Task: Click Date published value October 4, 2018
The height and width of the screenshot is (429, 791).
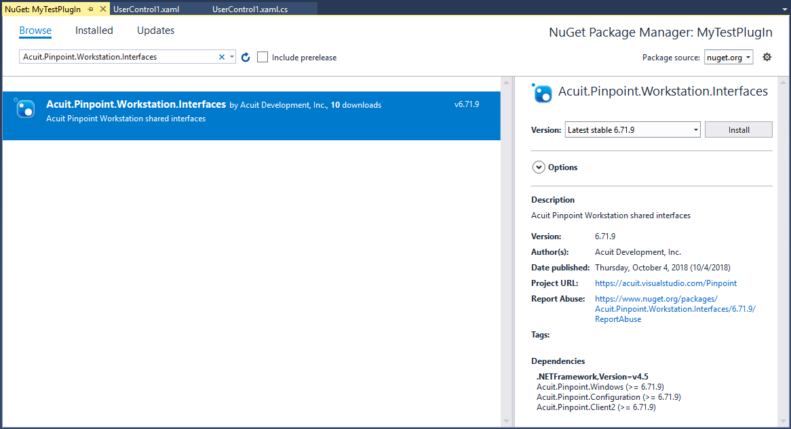Action: pyautogui.click(x=662, y=268)
